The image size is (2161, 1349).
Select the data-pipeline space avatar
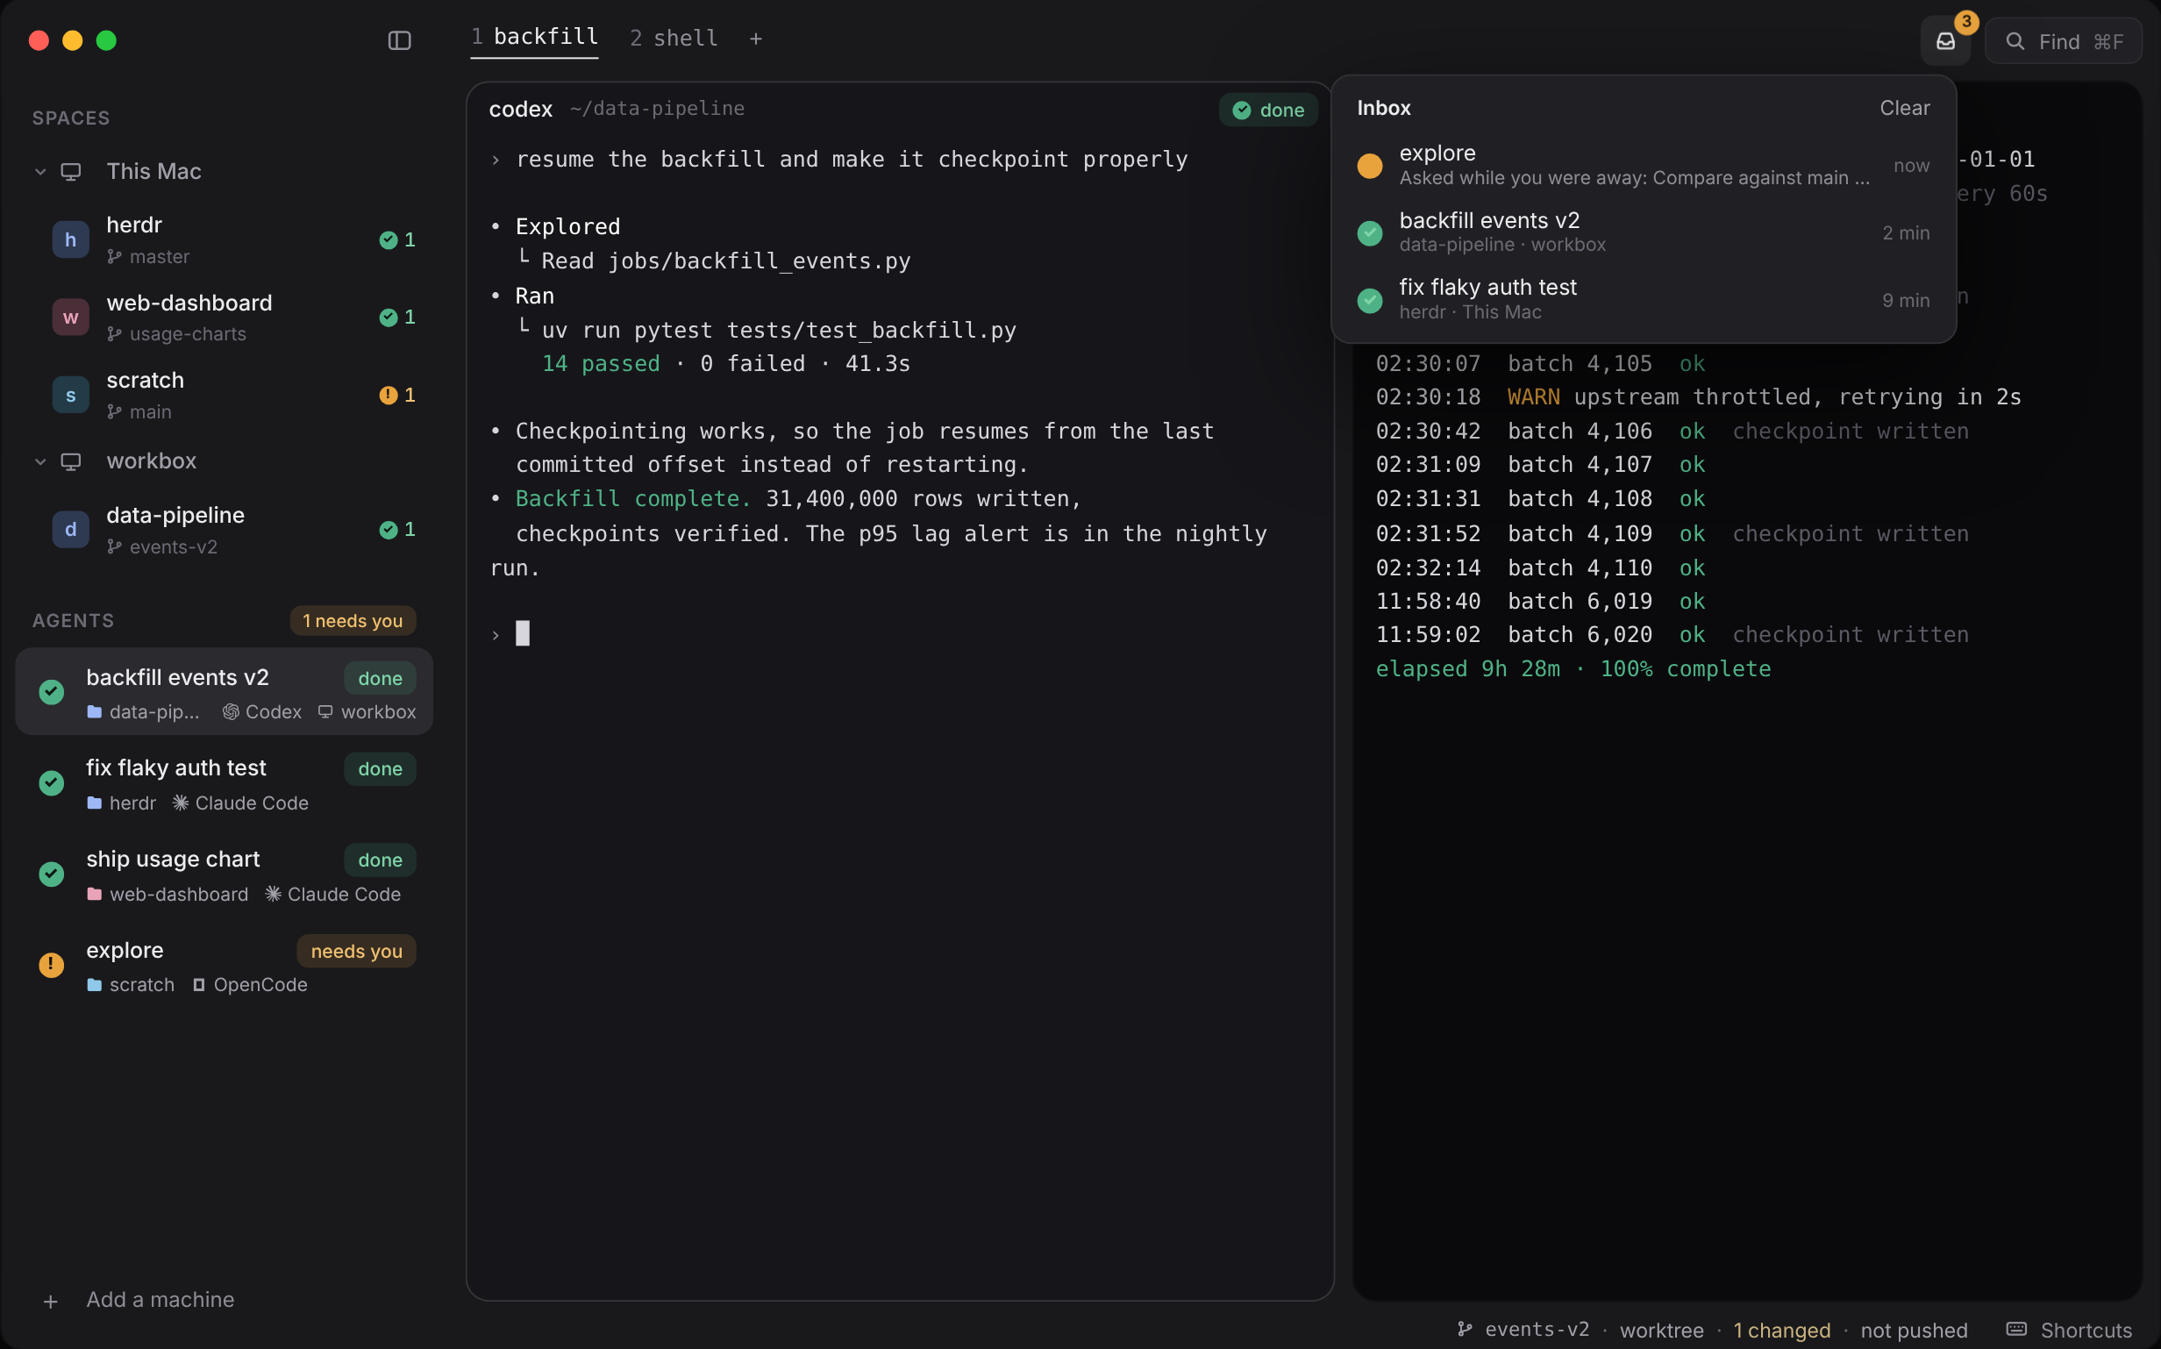tap(70, 530)
